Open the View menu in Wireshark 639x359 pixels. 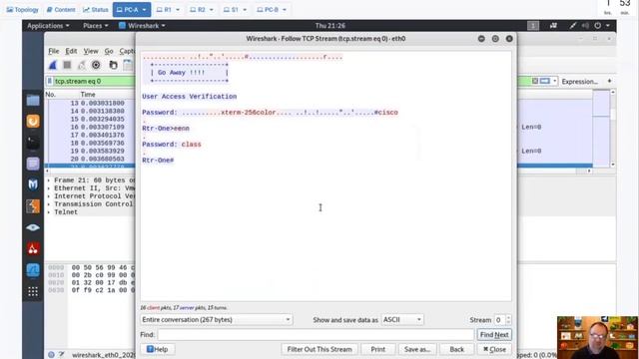point(91,51)
